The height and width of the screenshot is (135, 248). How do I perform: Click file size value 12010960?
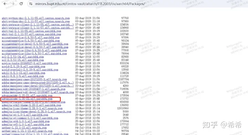pos(123,108)
